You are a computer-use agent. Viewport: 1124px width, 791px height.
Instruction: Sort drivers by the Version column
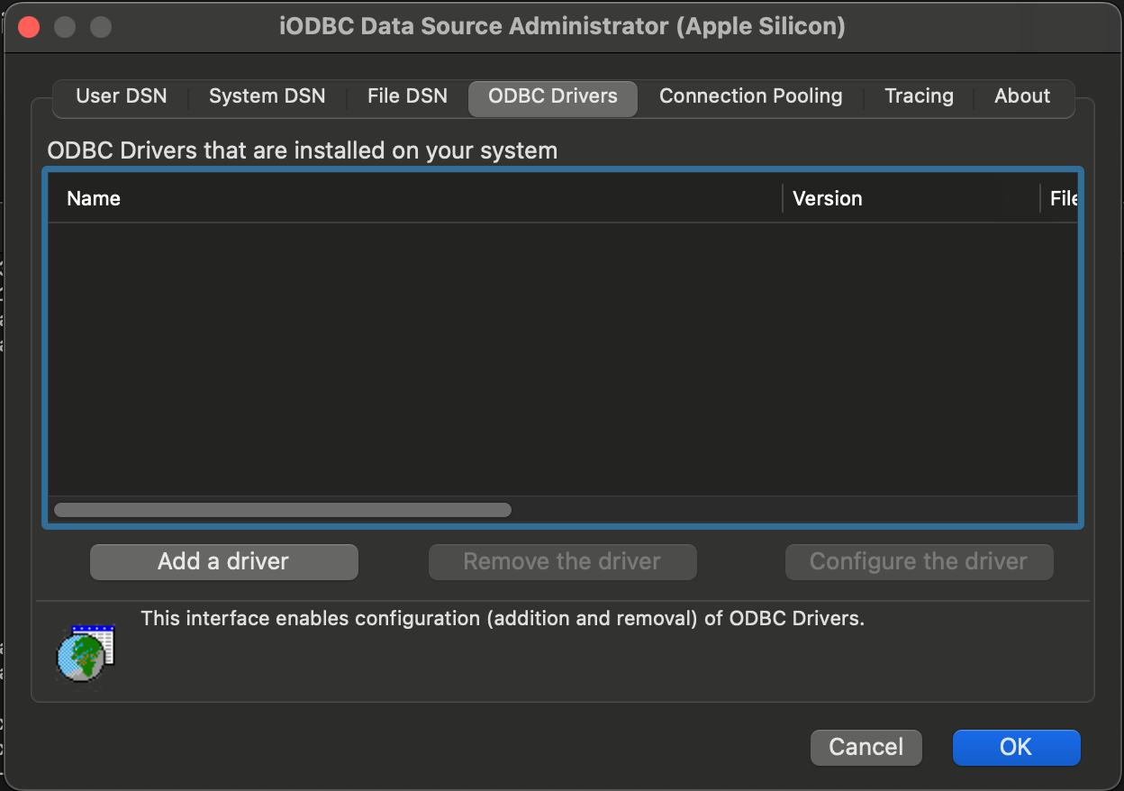(x=827, y=198)
